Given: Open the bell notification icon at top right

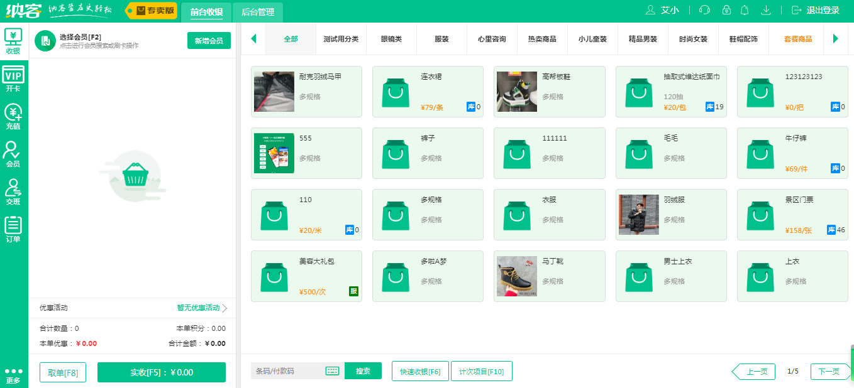Looking at the screenshot, I should click(745, 11).
